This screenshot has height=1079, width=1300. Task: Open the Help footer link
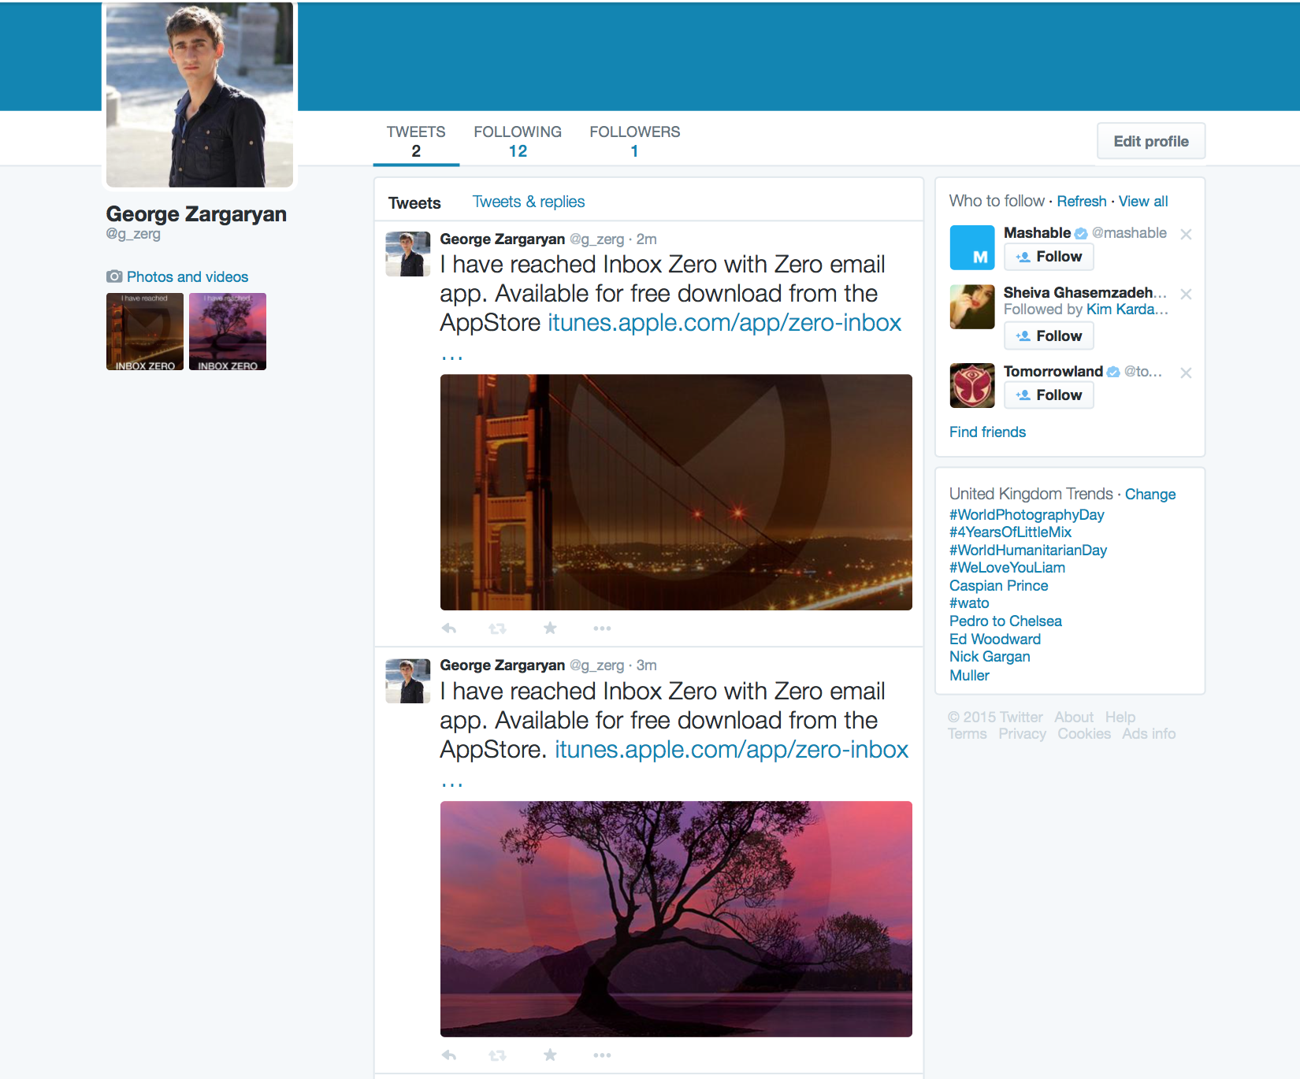pos(1120,717)
